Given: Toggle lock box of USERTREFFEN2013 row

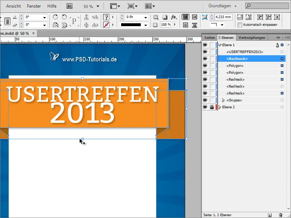Looking at the screenshot, I should point(212,52).
